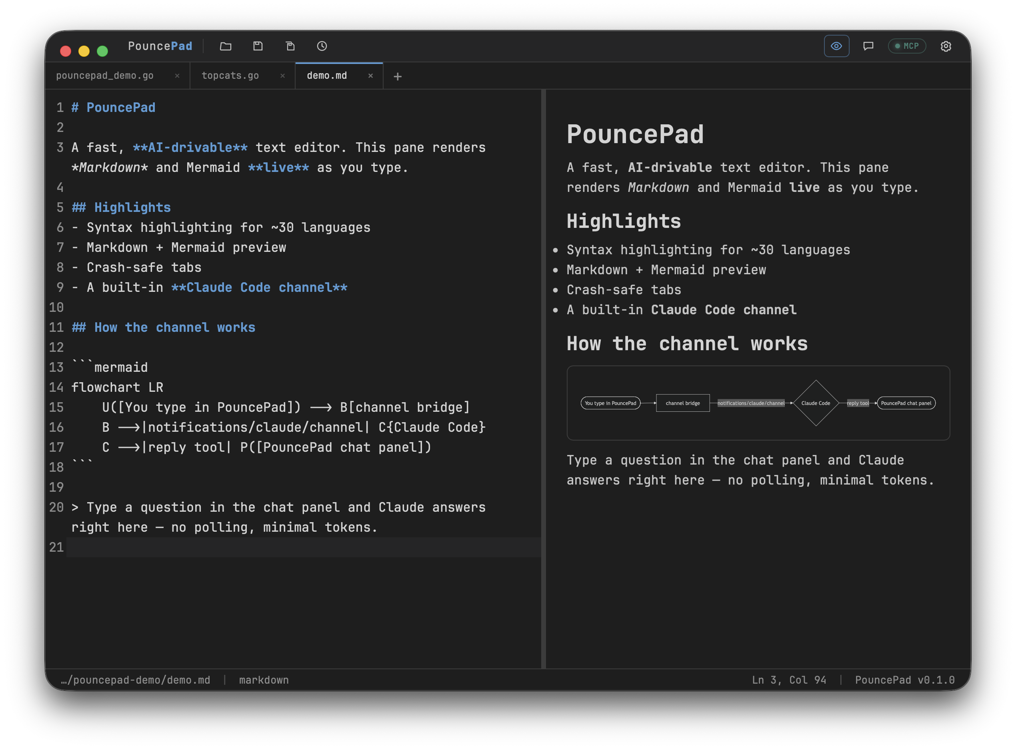Open the chat panel icon
Screen dimensions: 1016x750
tap(868, 46)
